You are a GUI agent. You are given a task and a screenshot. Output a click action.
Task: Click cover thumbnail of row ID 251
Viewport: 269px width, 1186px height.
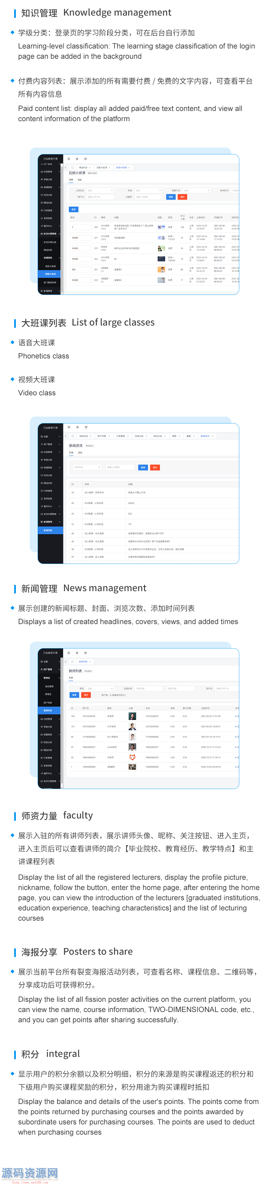pyautogui.click(x=161, y=269)
